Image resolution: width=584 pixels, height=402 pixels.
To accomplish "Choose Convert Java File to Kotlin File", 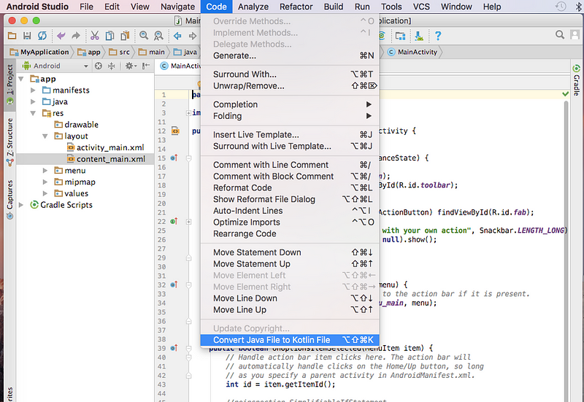I will click(290, 340).
